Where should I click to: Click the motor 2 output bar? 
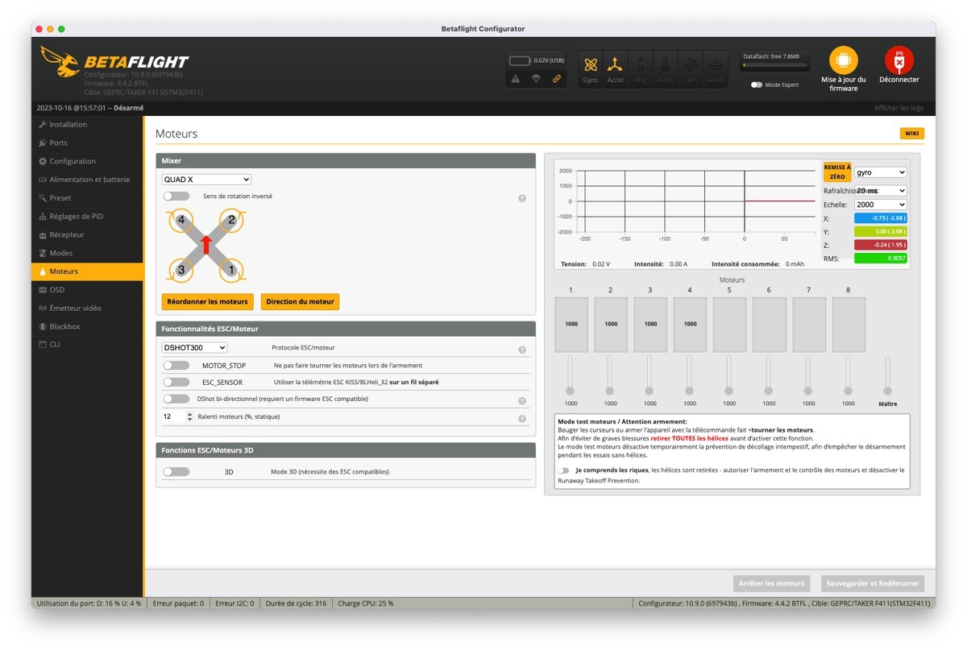click(611, 325)
